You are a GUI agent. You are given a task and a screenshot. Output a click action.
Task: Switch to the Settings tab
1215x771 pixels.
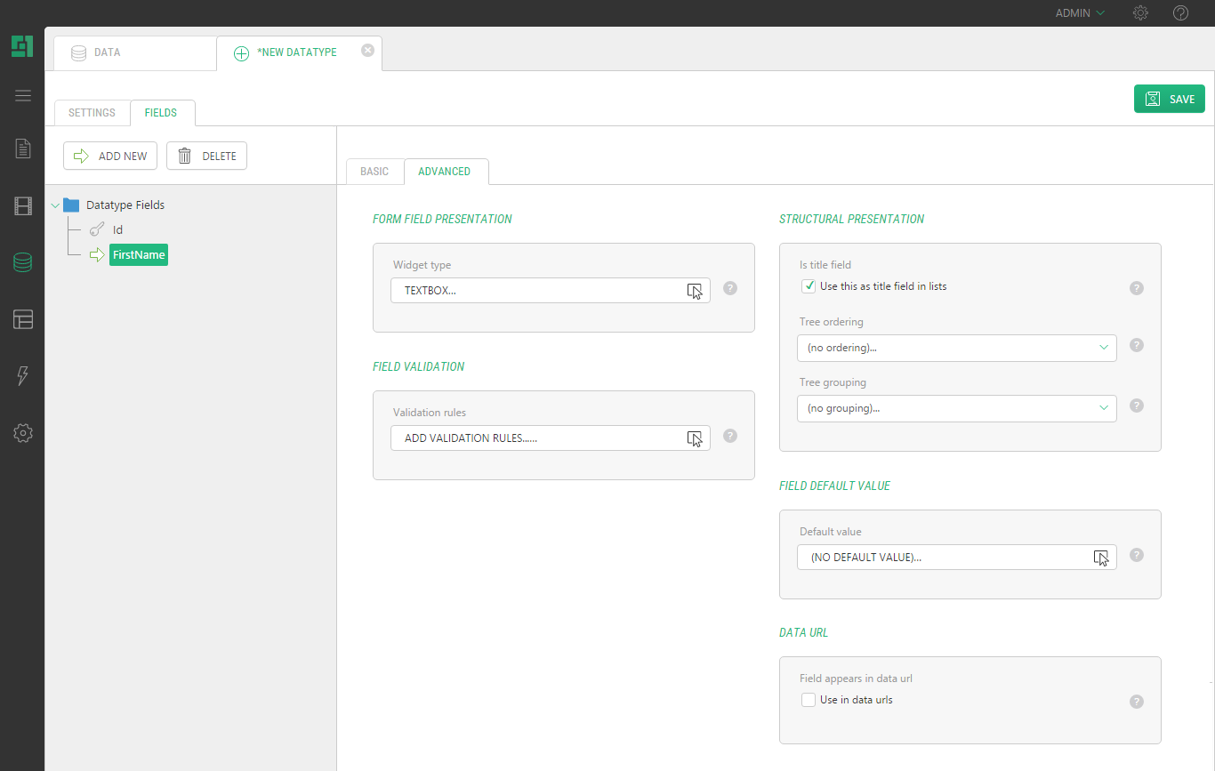coord(92,113)
